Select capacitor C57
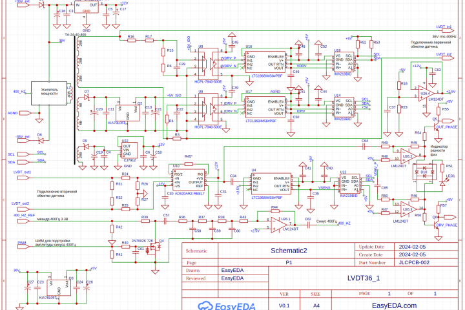The height and width of the screenshot is (310, 465). [x=165, y=221]
